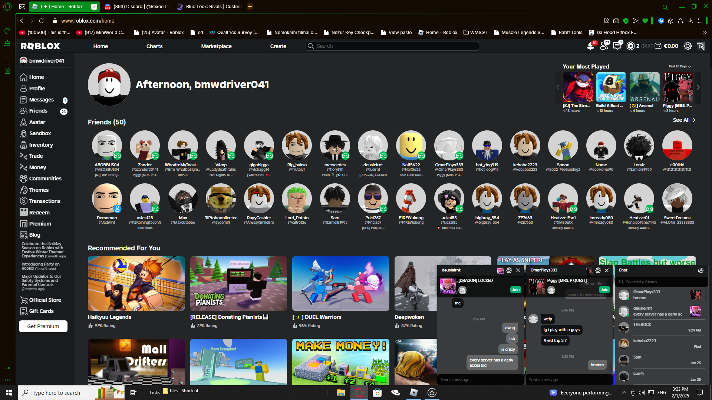Click the Get Premium button
Viewport: 712px width, 400px height.
[43, 326]
